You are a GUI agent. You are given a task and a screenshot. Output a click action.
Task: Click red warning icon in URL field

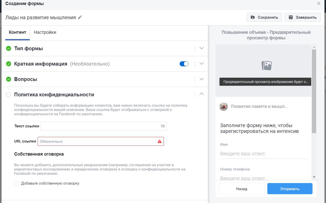tap(159, 141)
